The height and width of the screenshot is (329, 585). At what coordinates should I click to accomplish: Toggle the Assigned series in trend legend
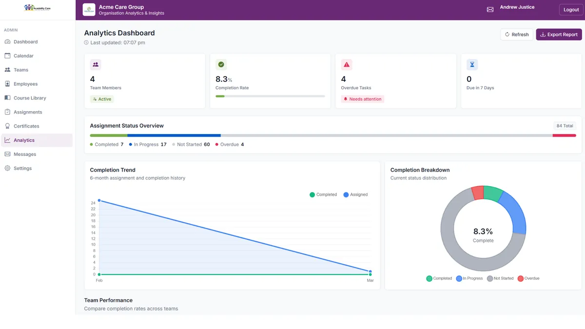coord(355,194)
